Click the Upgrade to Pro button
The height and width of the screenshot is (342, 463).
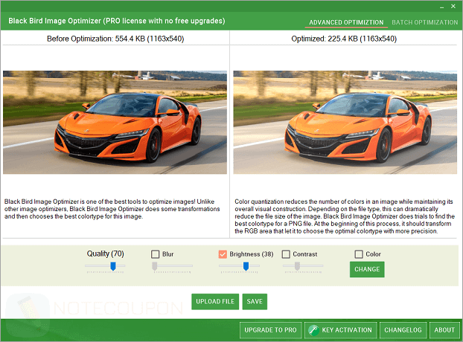pos(270,330)
